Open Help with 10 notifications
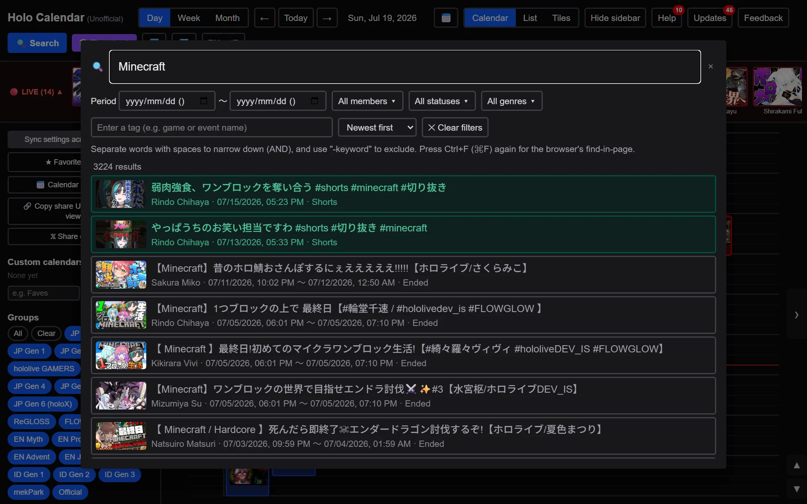Screen dimensions: 807x504 (667, 18)
